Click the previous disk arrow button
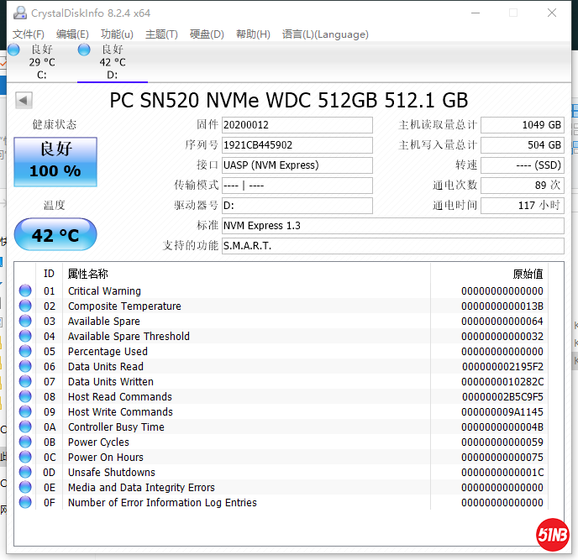This screenshot has height=560, width=578. click(24, 101)
